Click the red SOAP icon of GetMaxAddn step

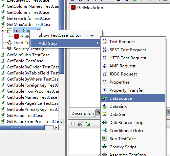[73, 7]
